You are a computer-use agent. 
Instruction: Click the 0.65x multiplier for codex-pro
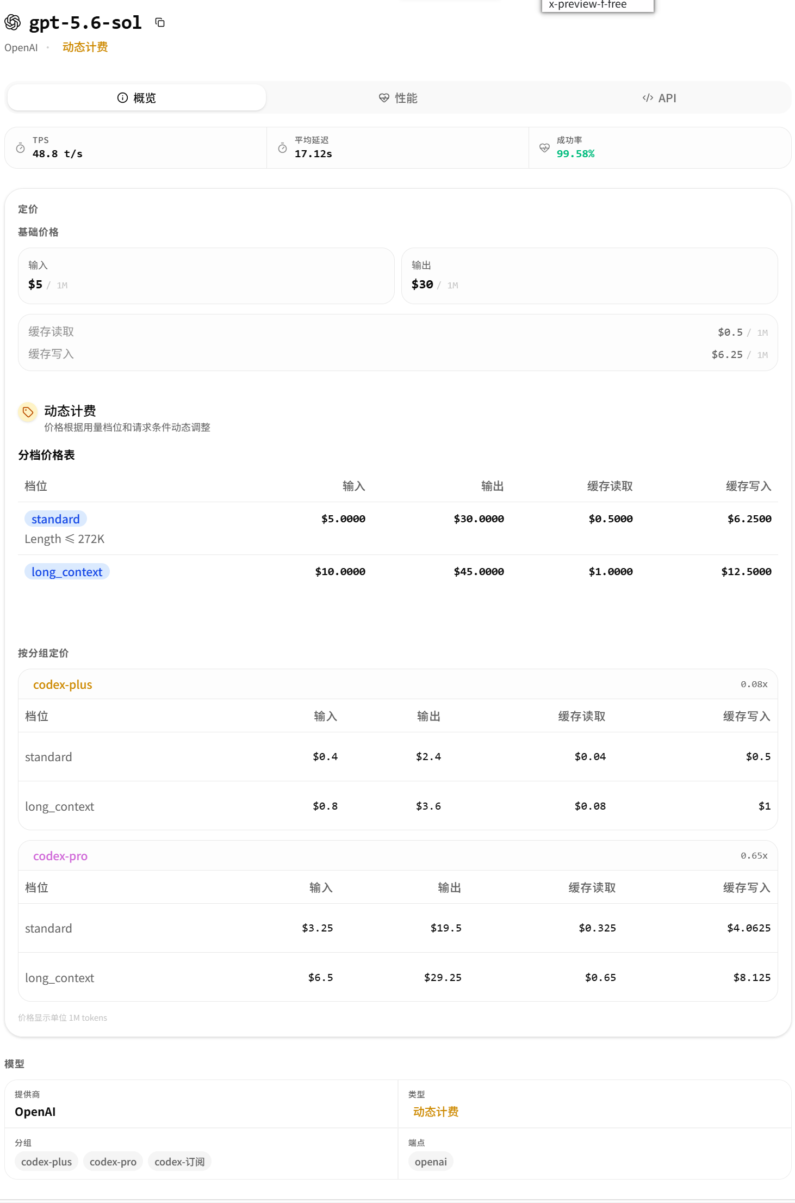[x=754, y=856]
